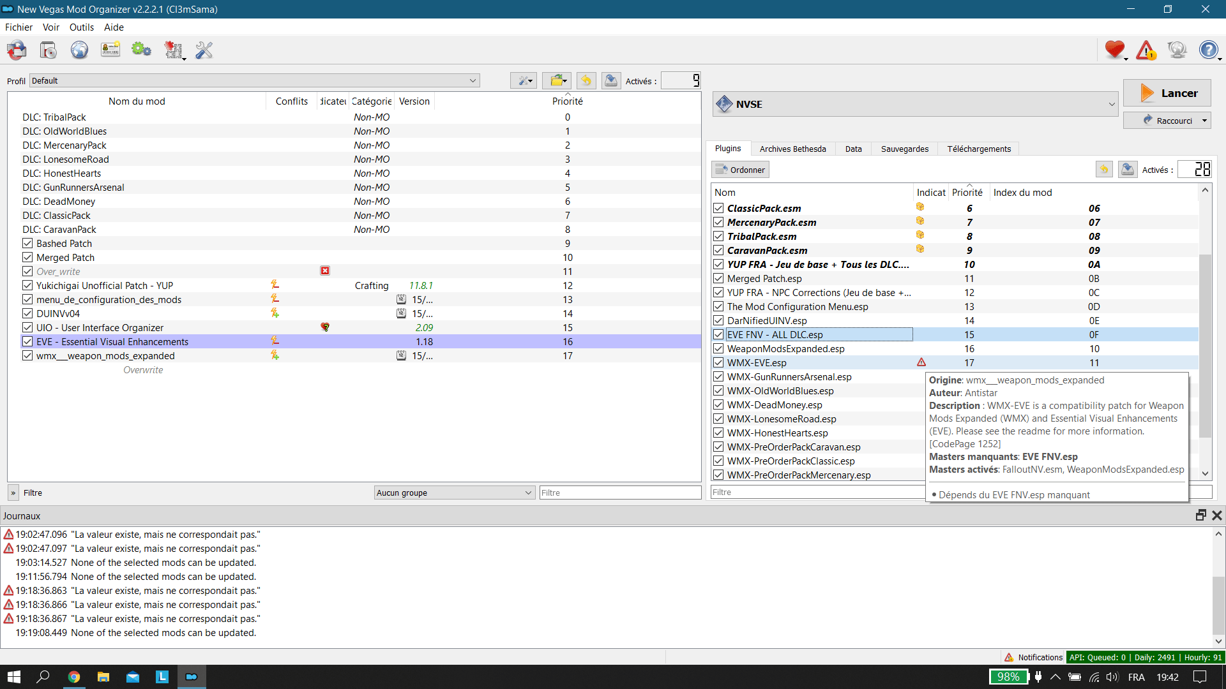This screenshot has height=689, width=1226.
Task: Sort mods by Priorité column header
Action: pyautogui.click(x=567, y=101)
